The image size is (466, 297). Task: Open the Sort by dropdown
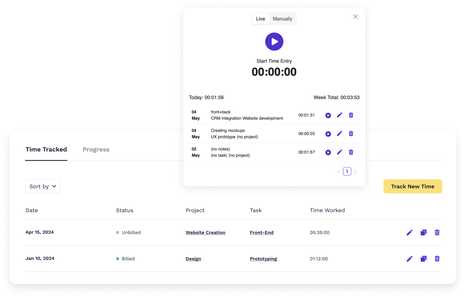pyautogui.click(x=43, y=186)
